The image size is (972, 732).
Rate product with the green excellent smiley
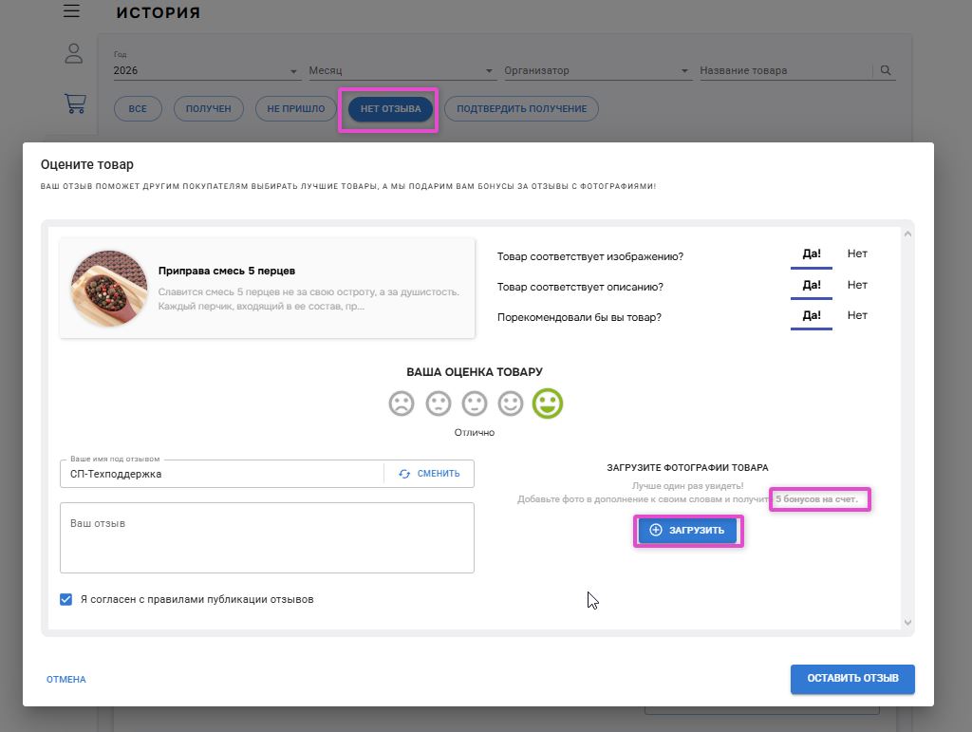point(547,404)
